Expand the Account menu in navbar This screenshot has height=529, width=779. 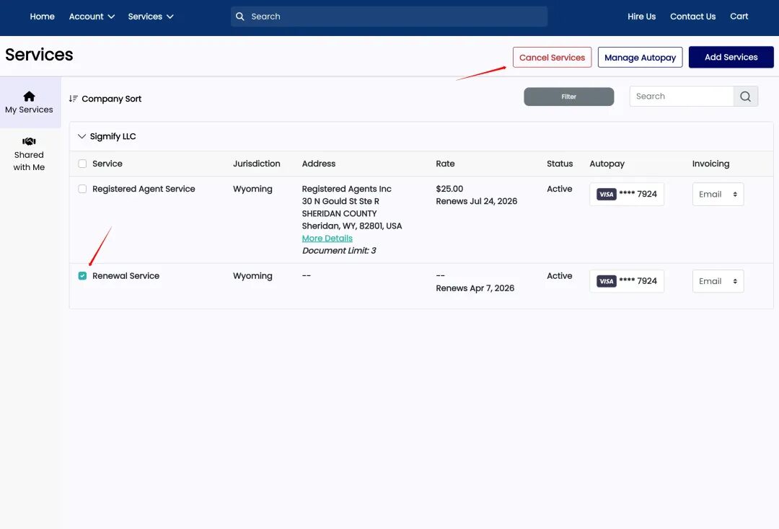click(x=92, y=17)
